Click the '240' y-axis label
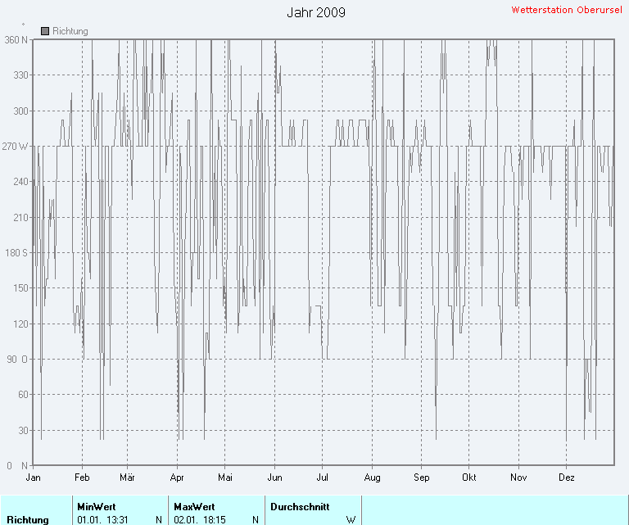629x525 pixels. tap(20, 182)
